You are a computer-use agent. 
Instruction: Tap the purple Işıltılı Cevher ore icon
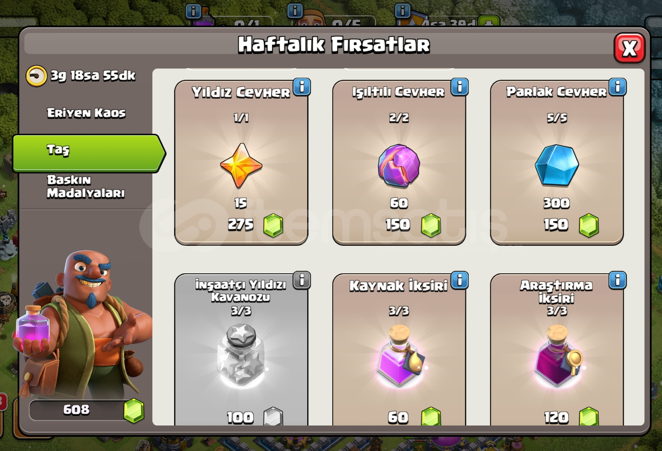click(x=399, y=166)
